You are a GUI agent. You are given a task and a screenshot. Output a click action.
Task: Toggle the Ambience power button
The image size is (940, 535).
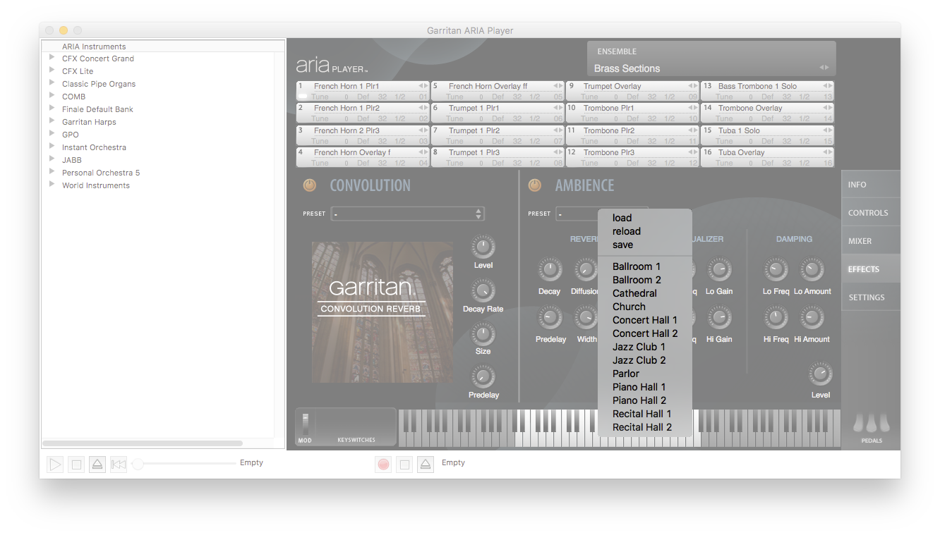(535, 185)
